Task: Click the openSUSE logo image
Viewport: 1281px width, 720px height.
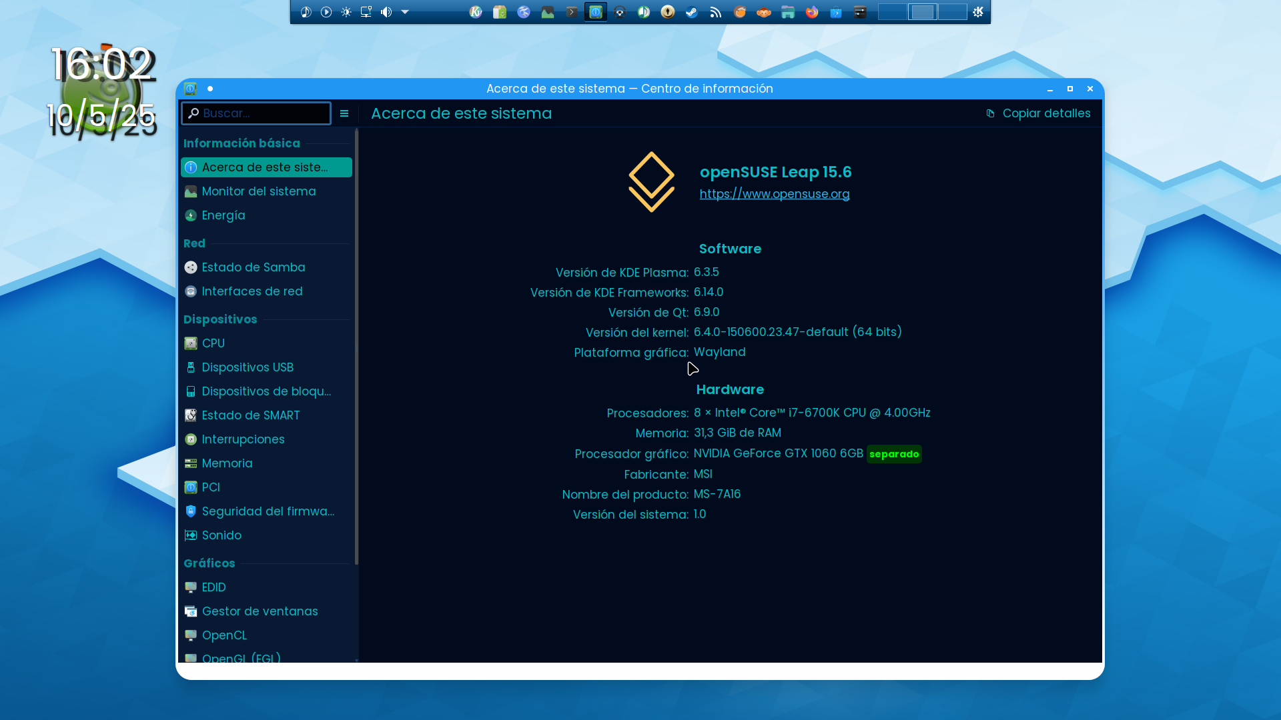Action: click(x=652, y=182)
